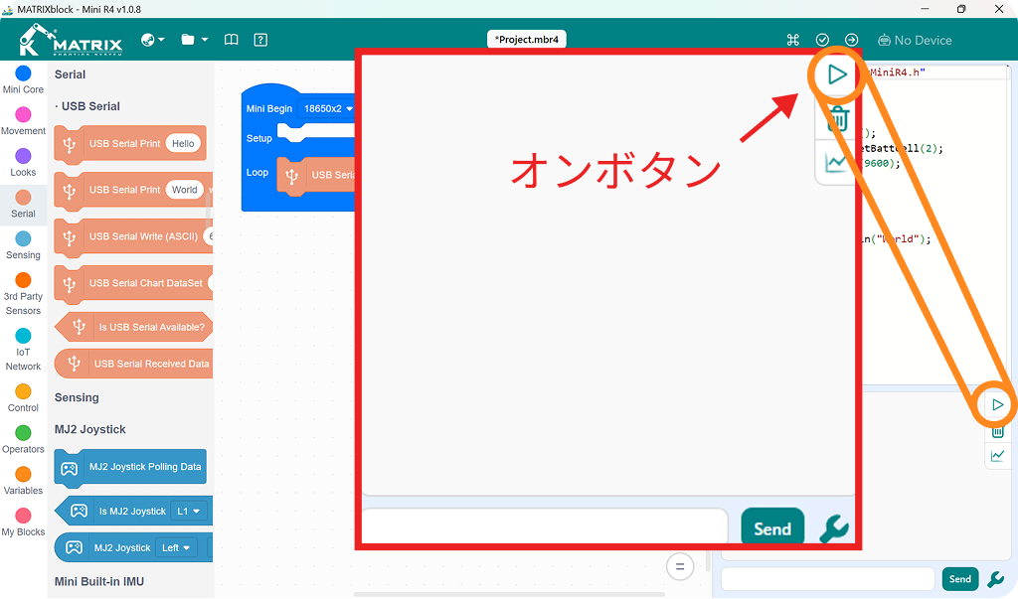Click the Is USB Serial Available? block
The height and width of the screenshot is (599, 1018).
[134, 327]
